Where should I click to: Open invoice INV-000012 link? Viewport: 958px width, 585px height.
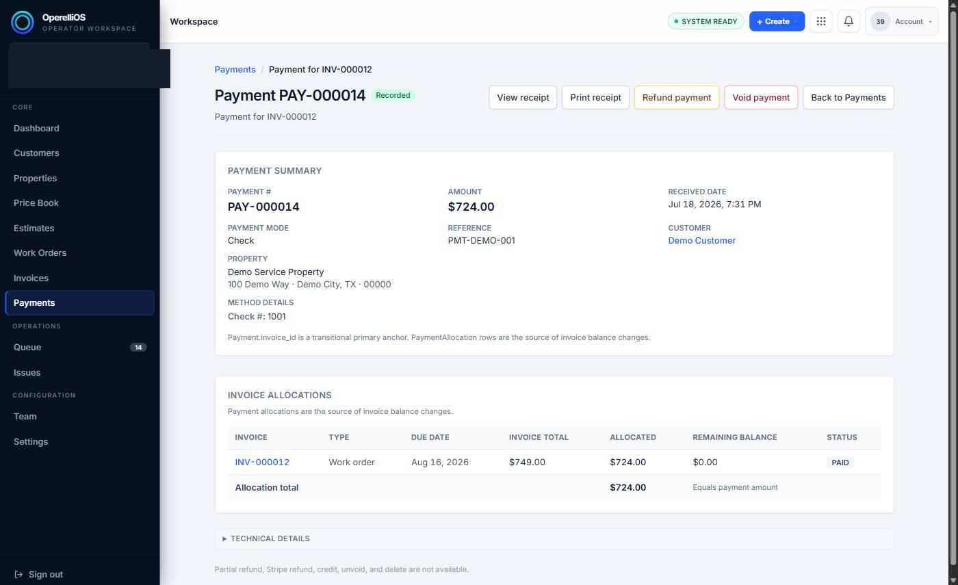point(262,463)
